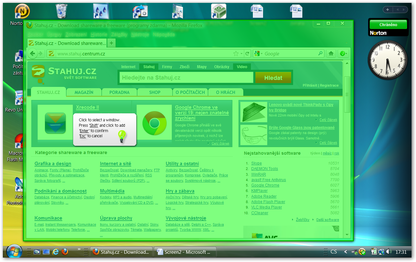Open the Grafika a design category
This screenshot has width=416, height=262.
pos(53,164)
